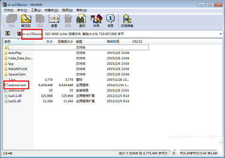Screen dimensions: 225x158
Task: Click the lpg folder icon
Action: click(x=6, y=63)
